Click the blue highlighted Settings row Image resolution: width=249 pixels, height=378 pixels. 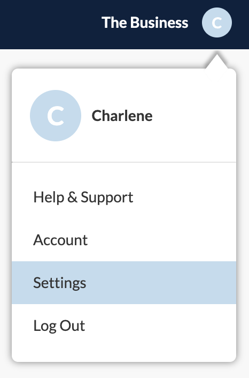pyautogui.click(x=124, y=283)
